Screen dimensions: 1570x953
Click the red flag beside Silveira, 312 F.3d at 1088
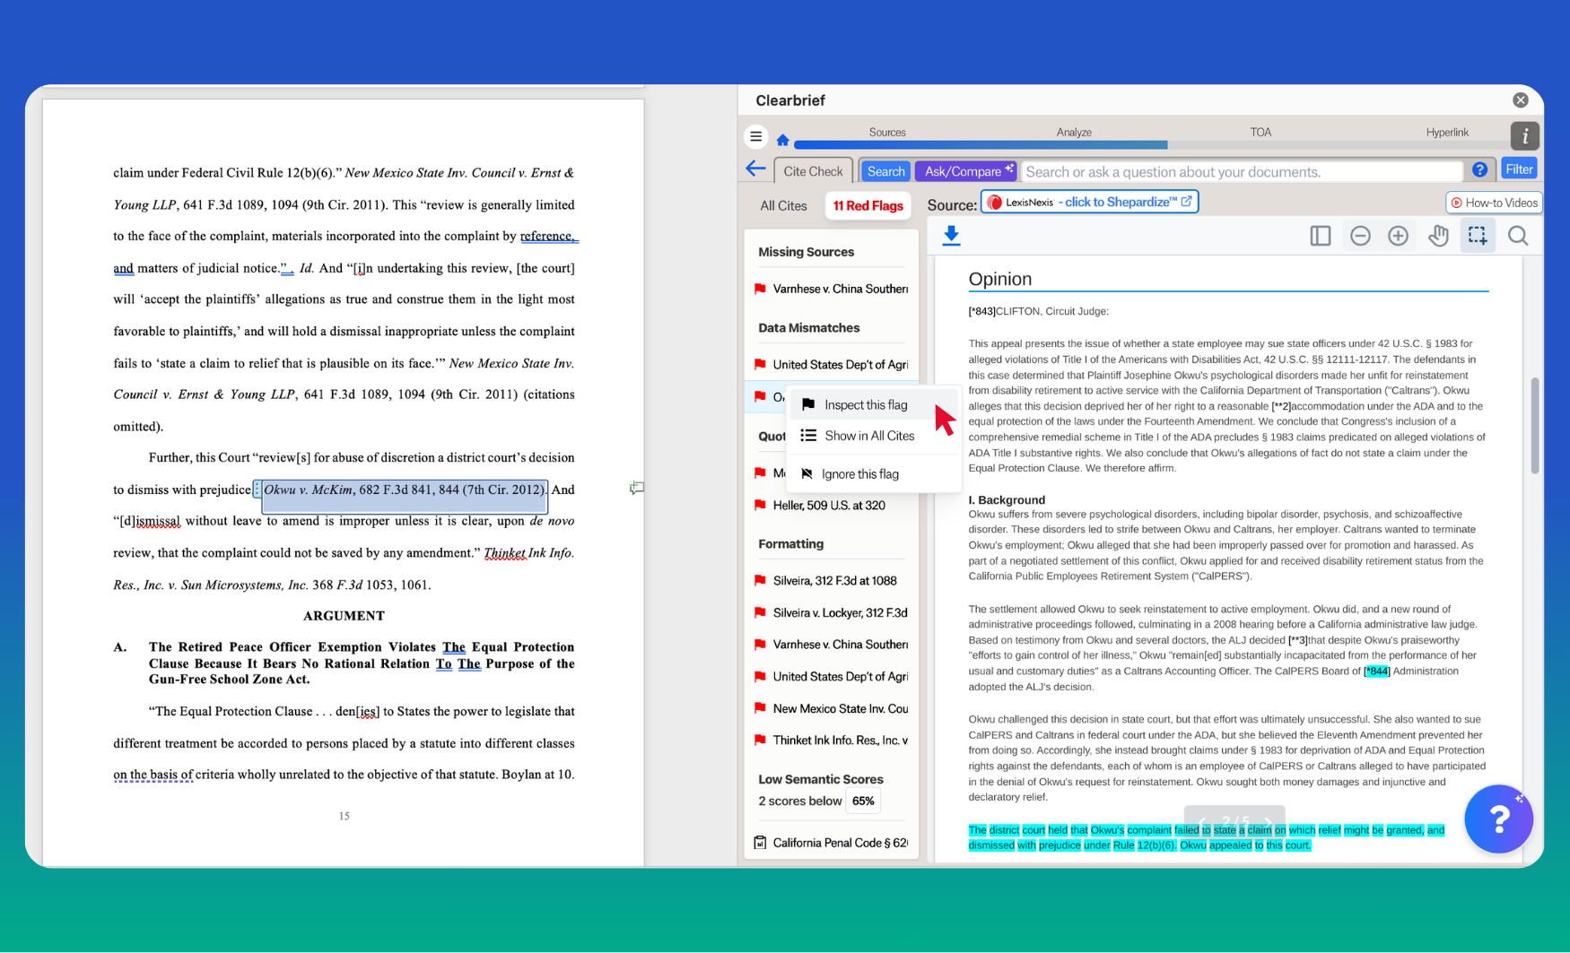tap(761, 581)
